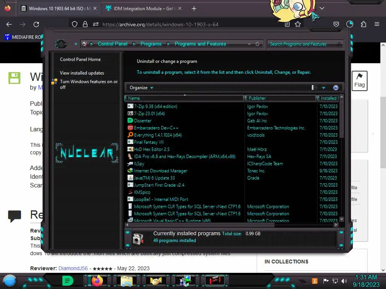
Task: Open DiamondJ56 reviewer profile link
Action: 73,268
